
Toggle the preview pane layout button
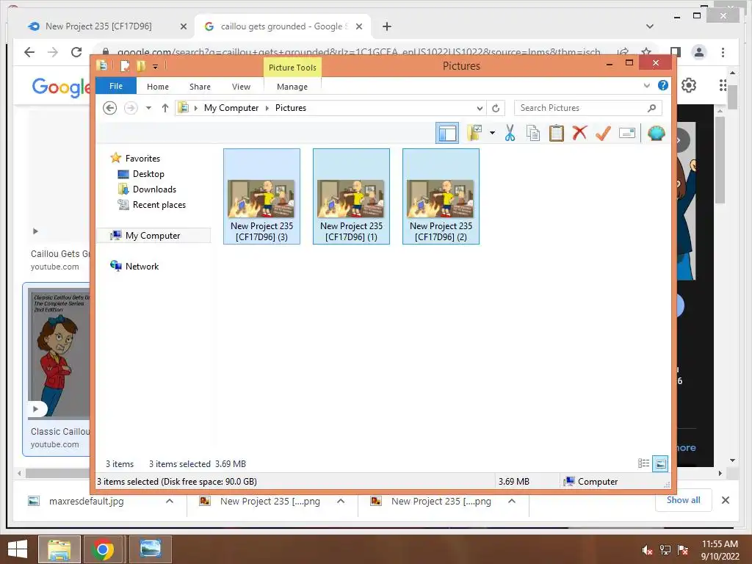coord(447,133)
